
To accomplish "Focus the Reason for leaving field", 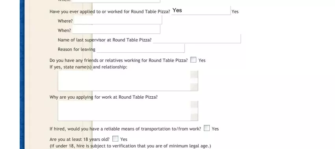I will (141, 48).
